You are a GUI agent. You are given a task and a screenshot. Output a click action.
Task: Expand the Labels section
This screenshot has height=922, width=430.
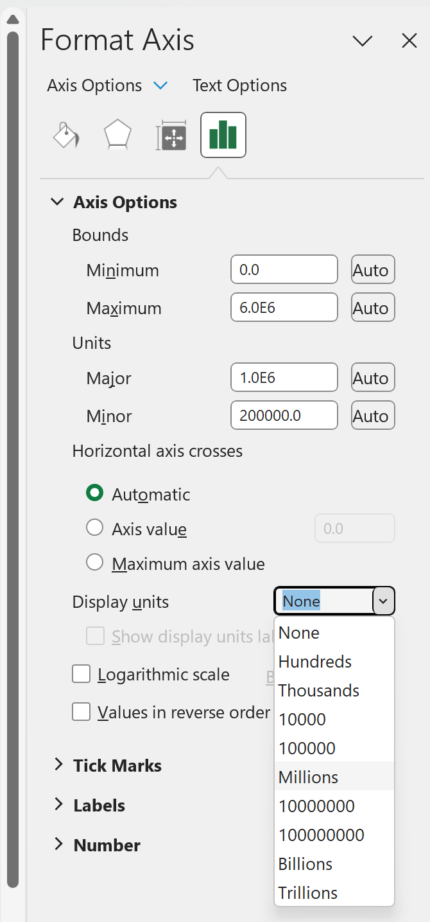pos(99,805)
